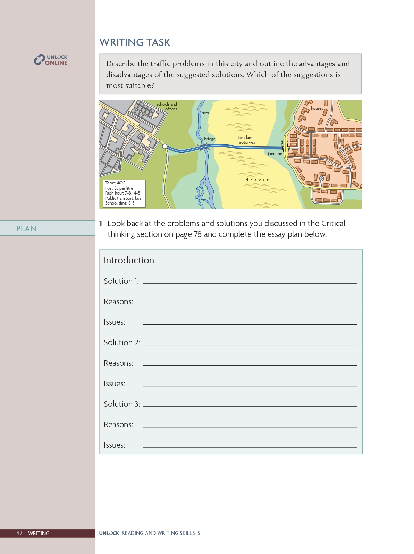This screenshot has width=414, height=554.
Task: Click the page number 82 WRITING footer
Action: 33,533
